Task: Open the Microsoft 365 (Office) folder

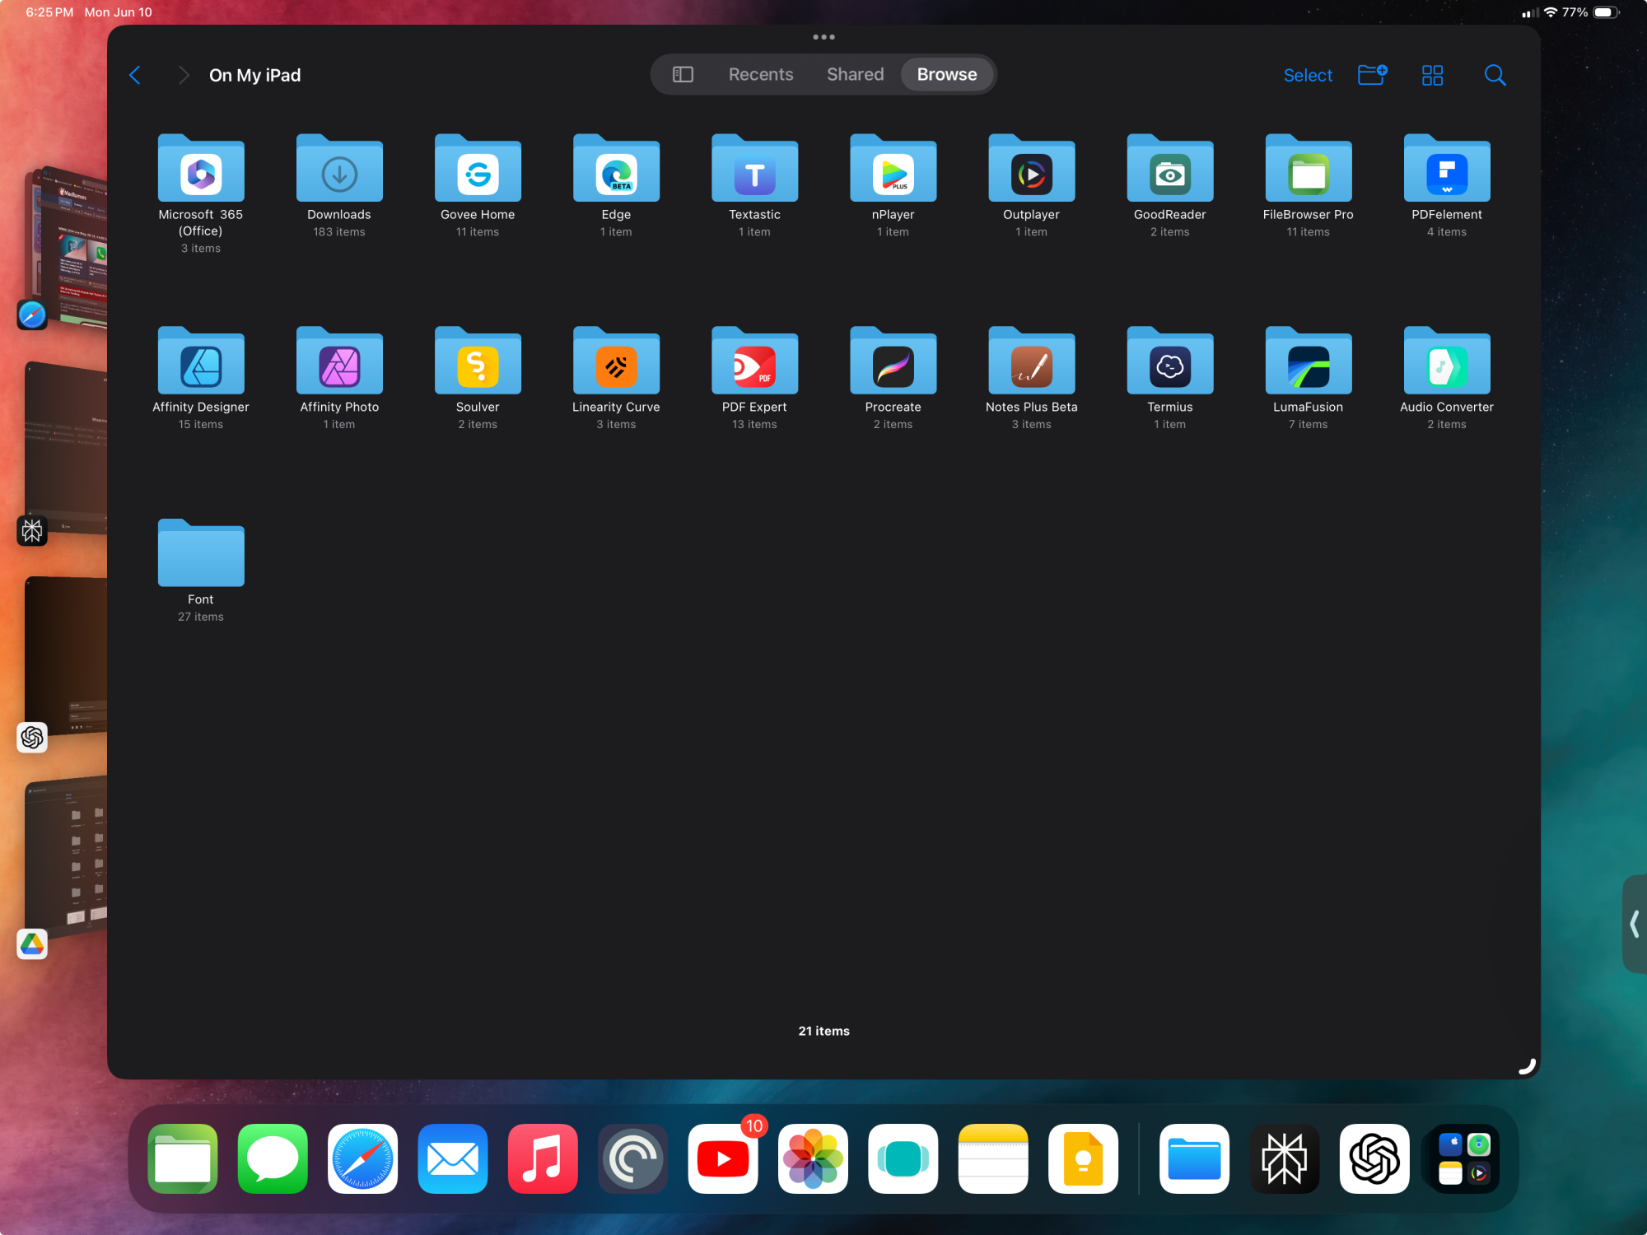Action: pos(201,169)
